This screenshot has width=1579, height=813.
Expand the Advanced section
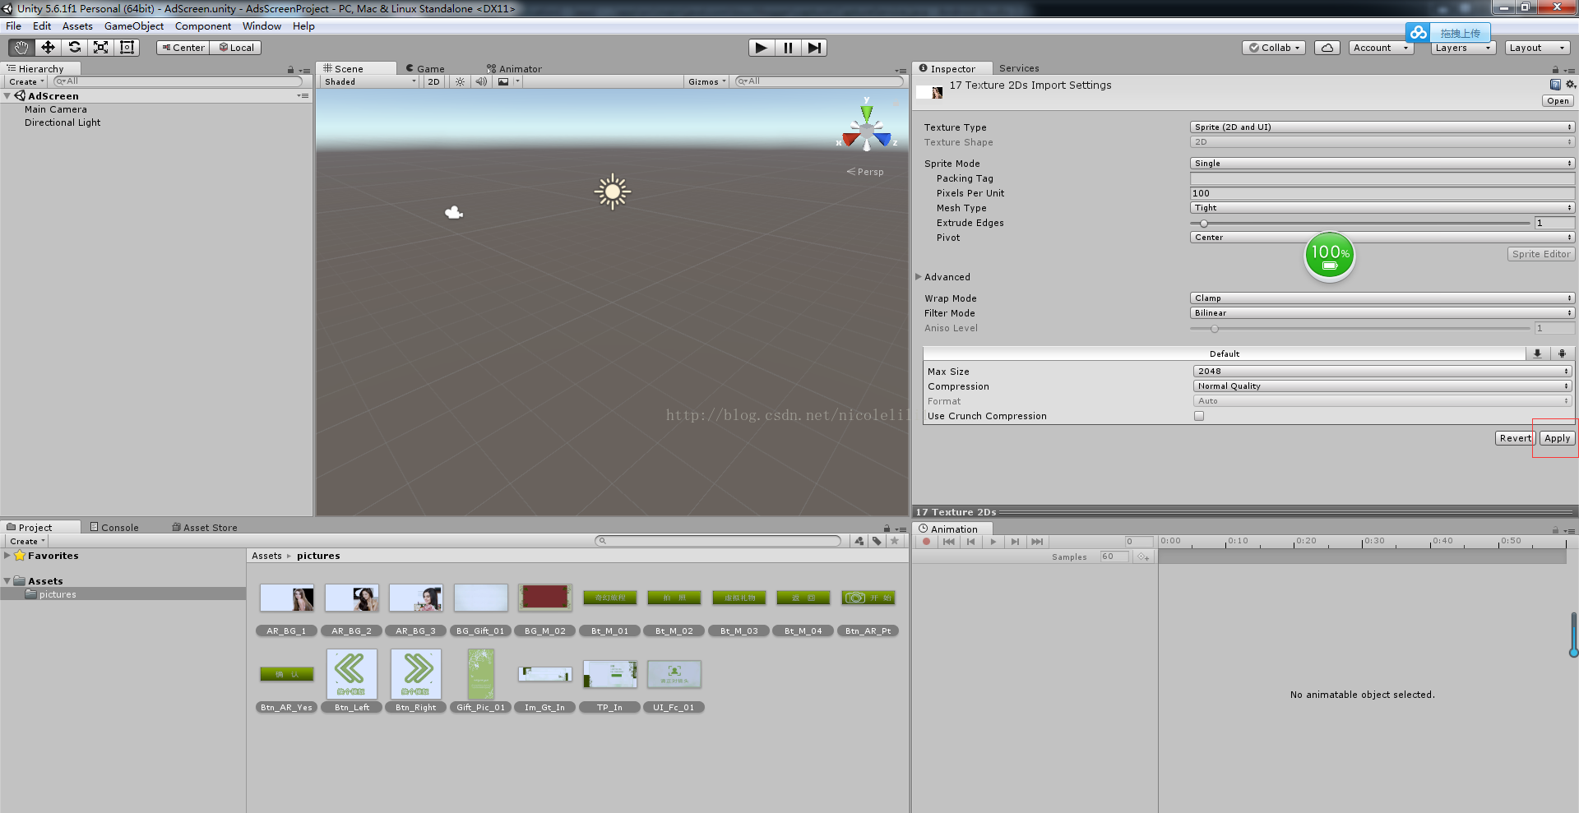[x=919, y=277]
